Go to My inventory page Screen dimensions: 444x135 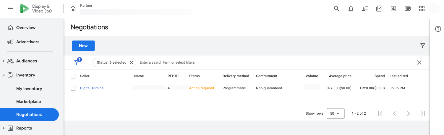(x=29, y=89)
